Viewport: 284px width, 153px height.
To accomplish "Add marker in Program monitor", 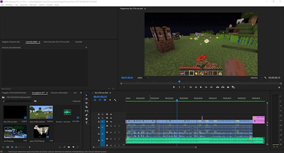I will pos(174,87).
